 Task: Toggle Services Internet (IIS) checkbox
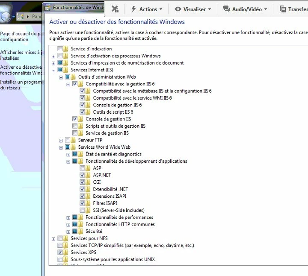(60, 70)
